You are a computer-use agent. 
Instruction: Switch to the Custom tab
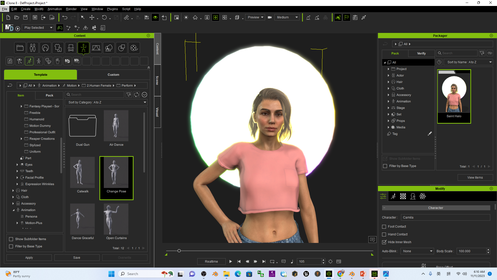113,75
